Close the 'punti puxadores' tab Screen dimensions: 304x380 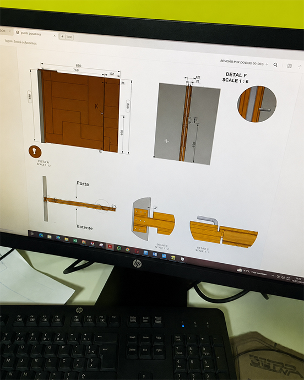tap(55, 36)
